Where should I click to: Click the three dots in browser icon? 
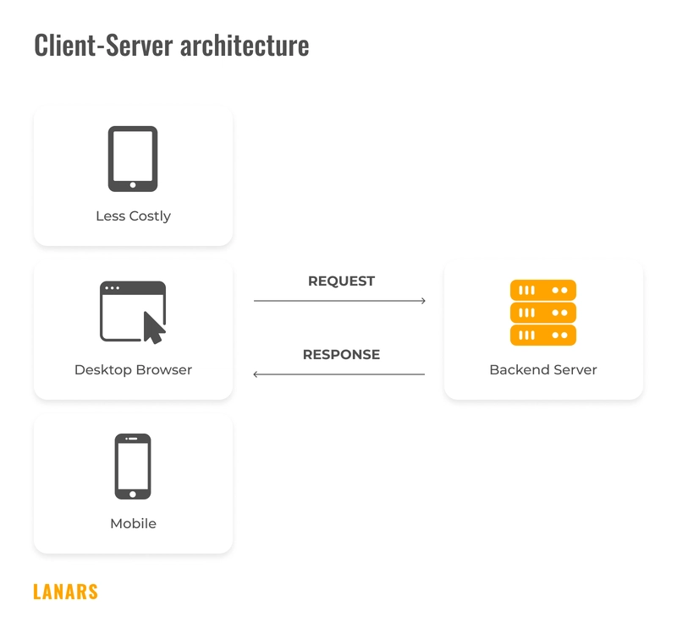point(112,289)
